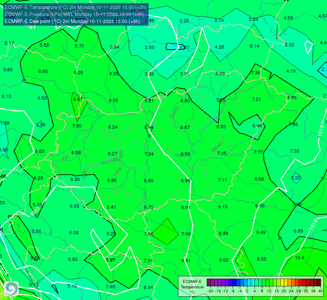Click the 1017 isobar label
The image size is (327, 300).
point(35,211)
